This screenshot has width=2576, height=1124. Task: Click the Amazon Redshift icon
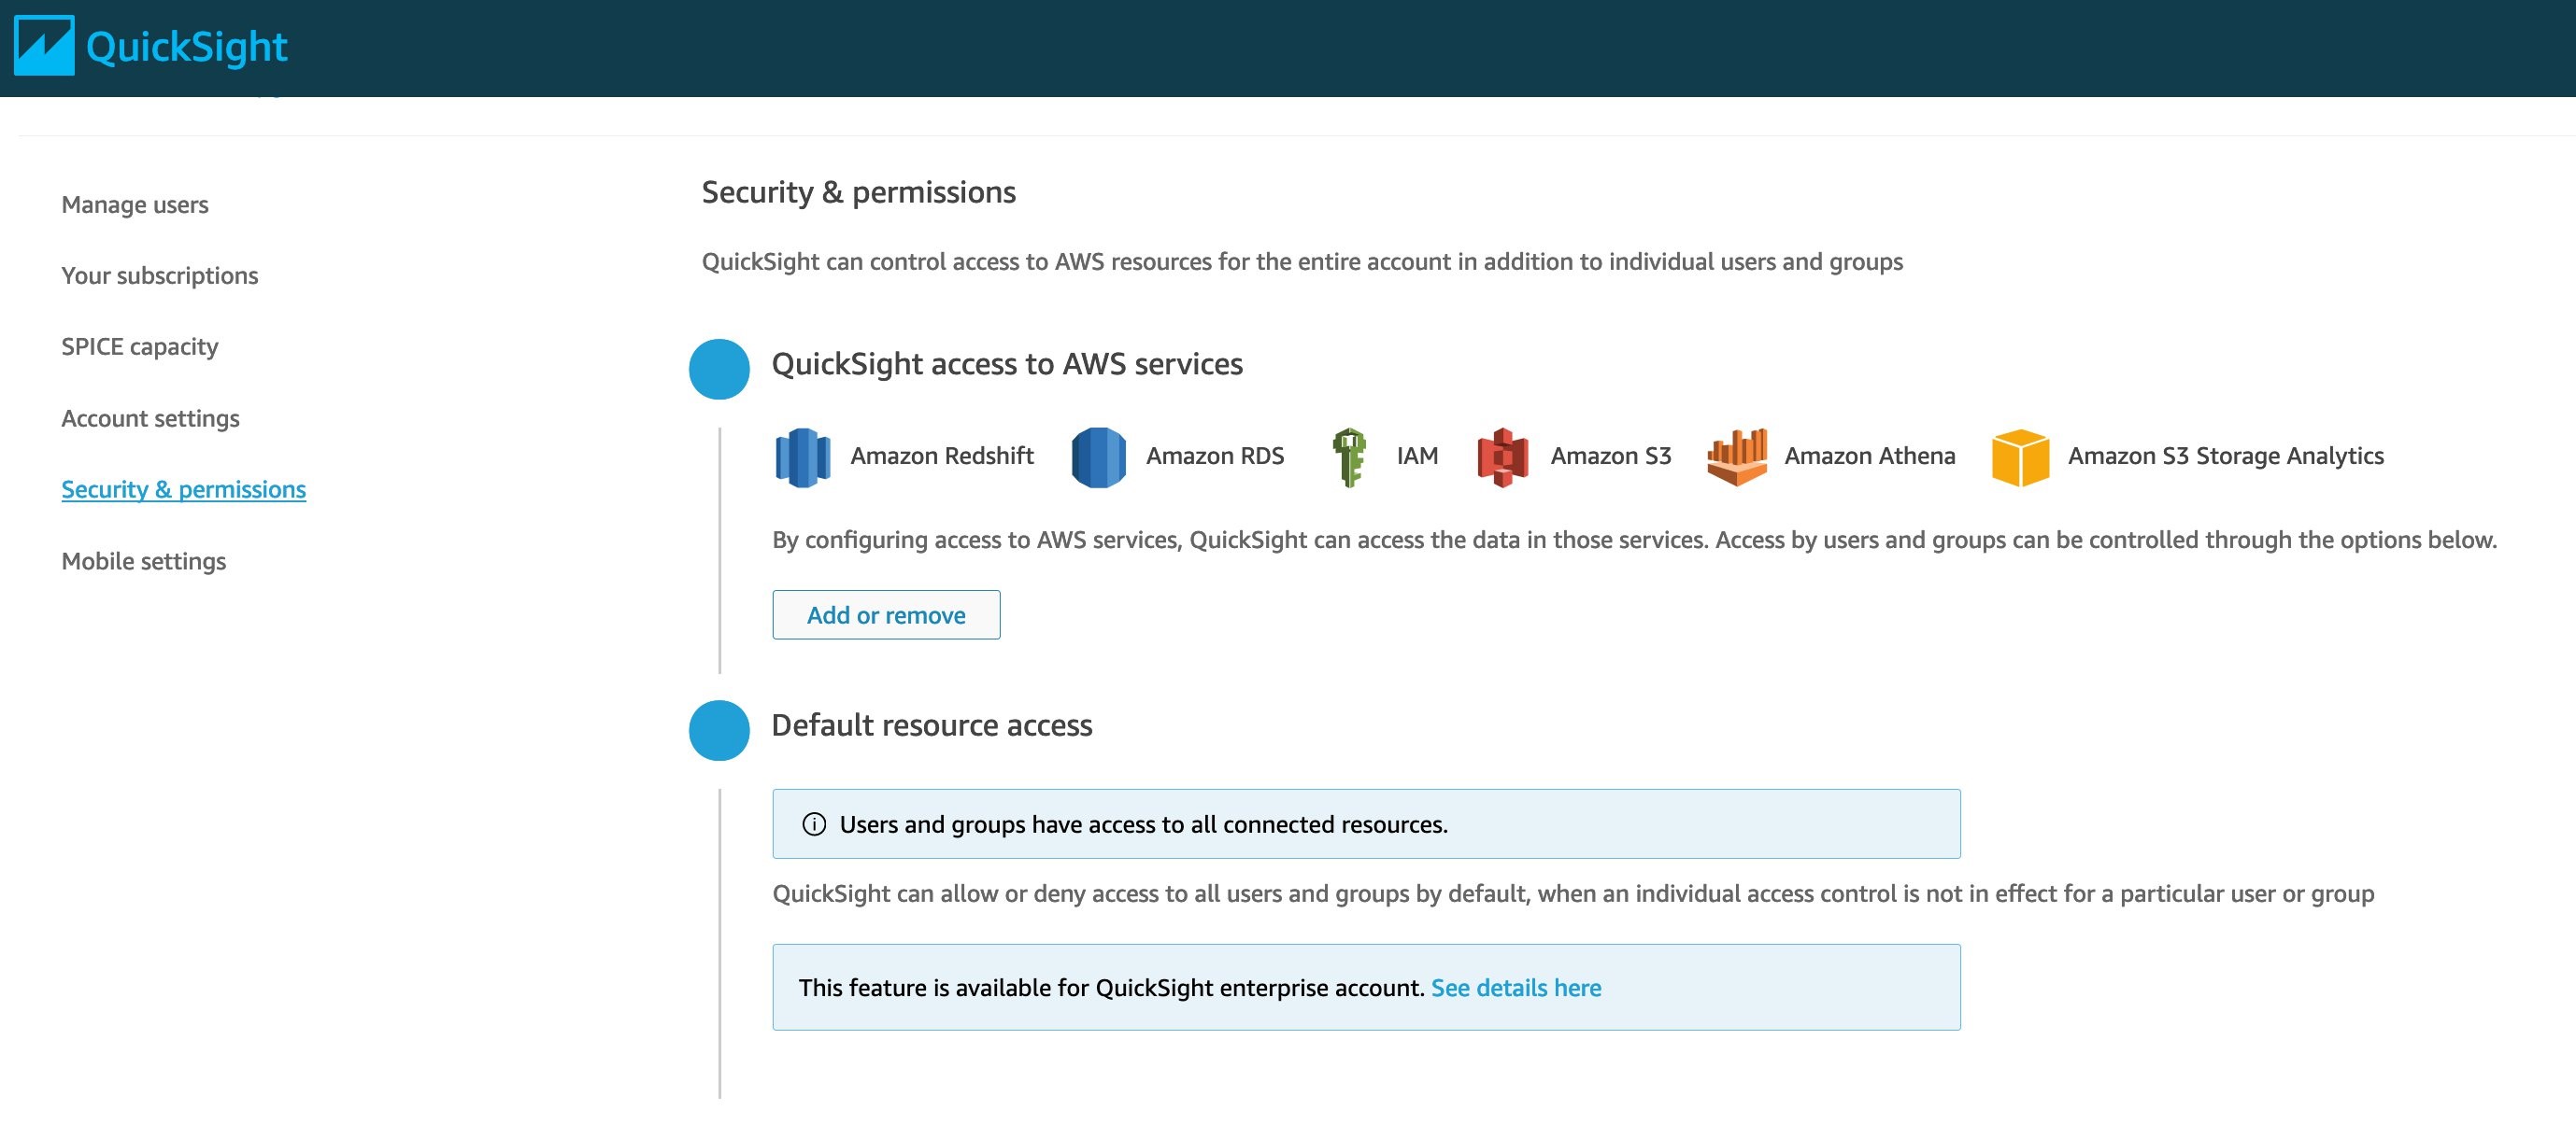click(803, 457)
